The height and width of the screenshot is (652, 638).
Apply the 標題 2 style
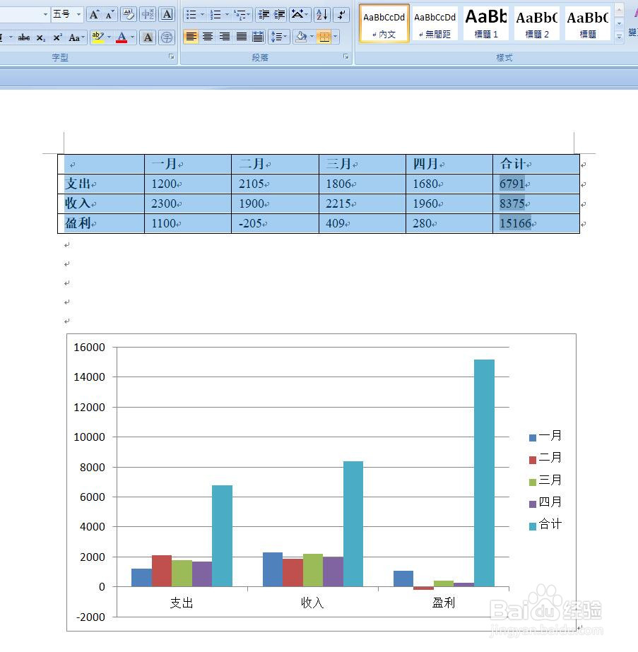tap(536, 24)
